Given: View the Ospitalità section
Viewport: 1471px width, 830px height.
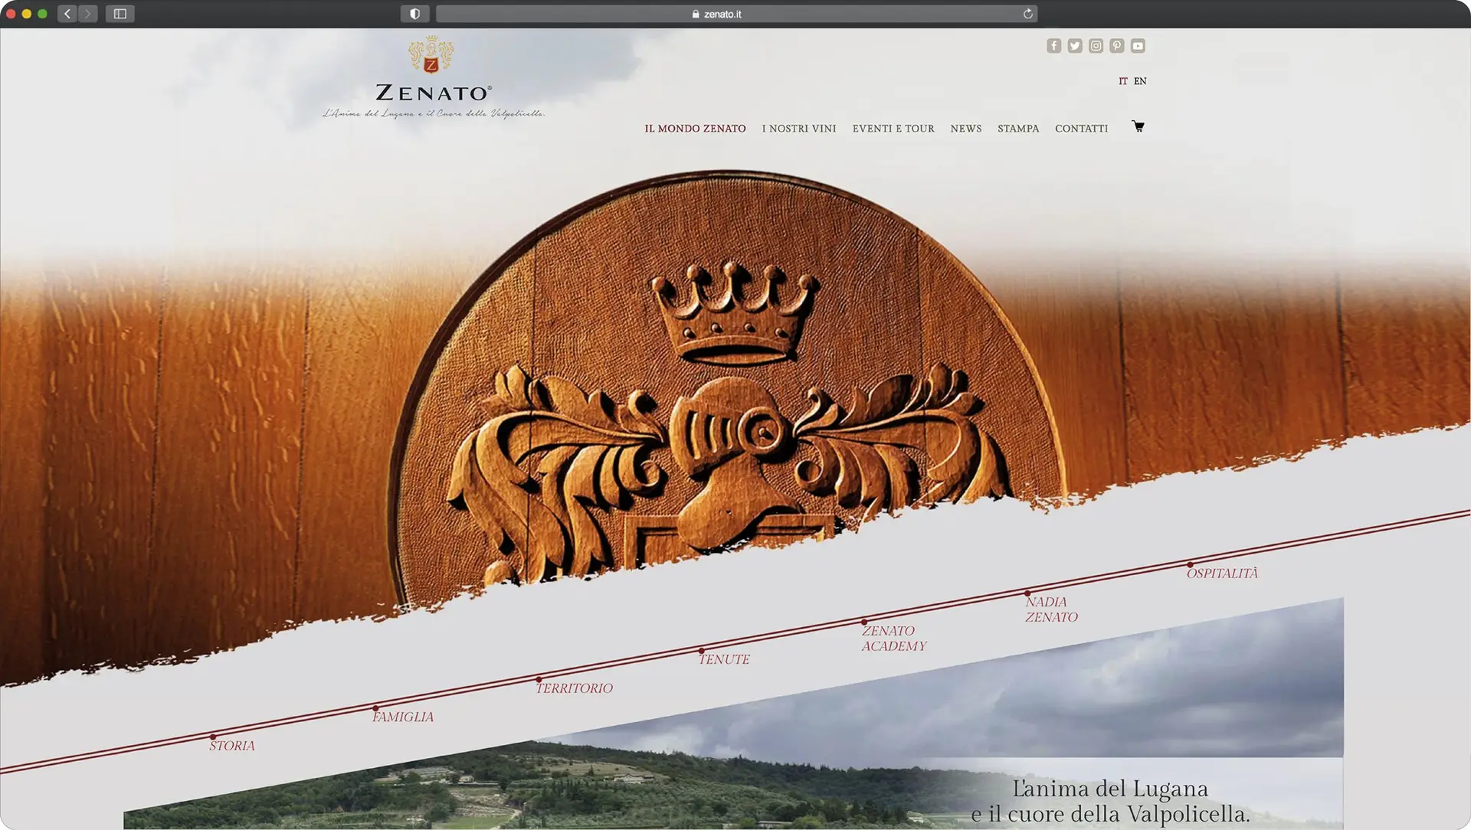Looking at the screenshot, I should tap(1222, 573).
